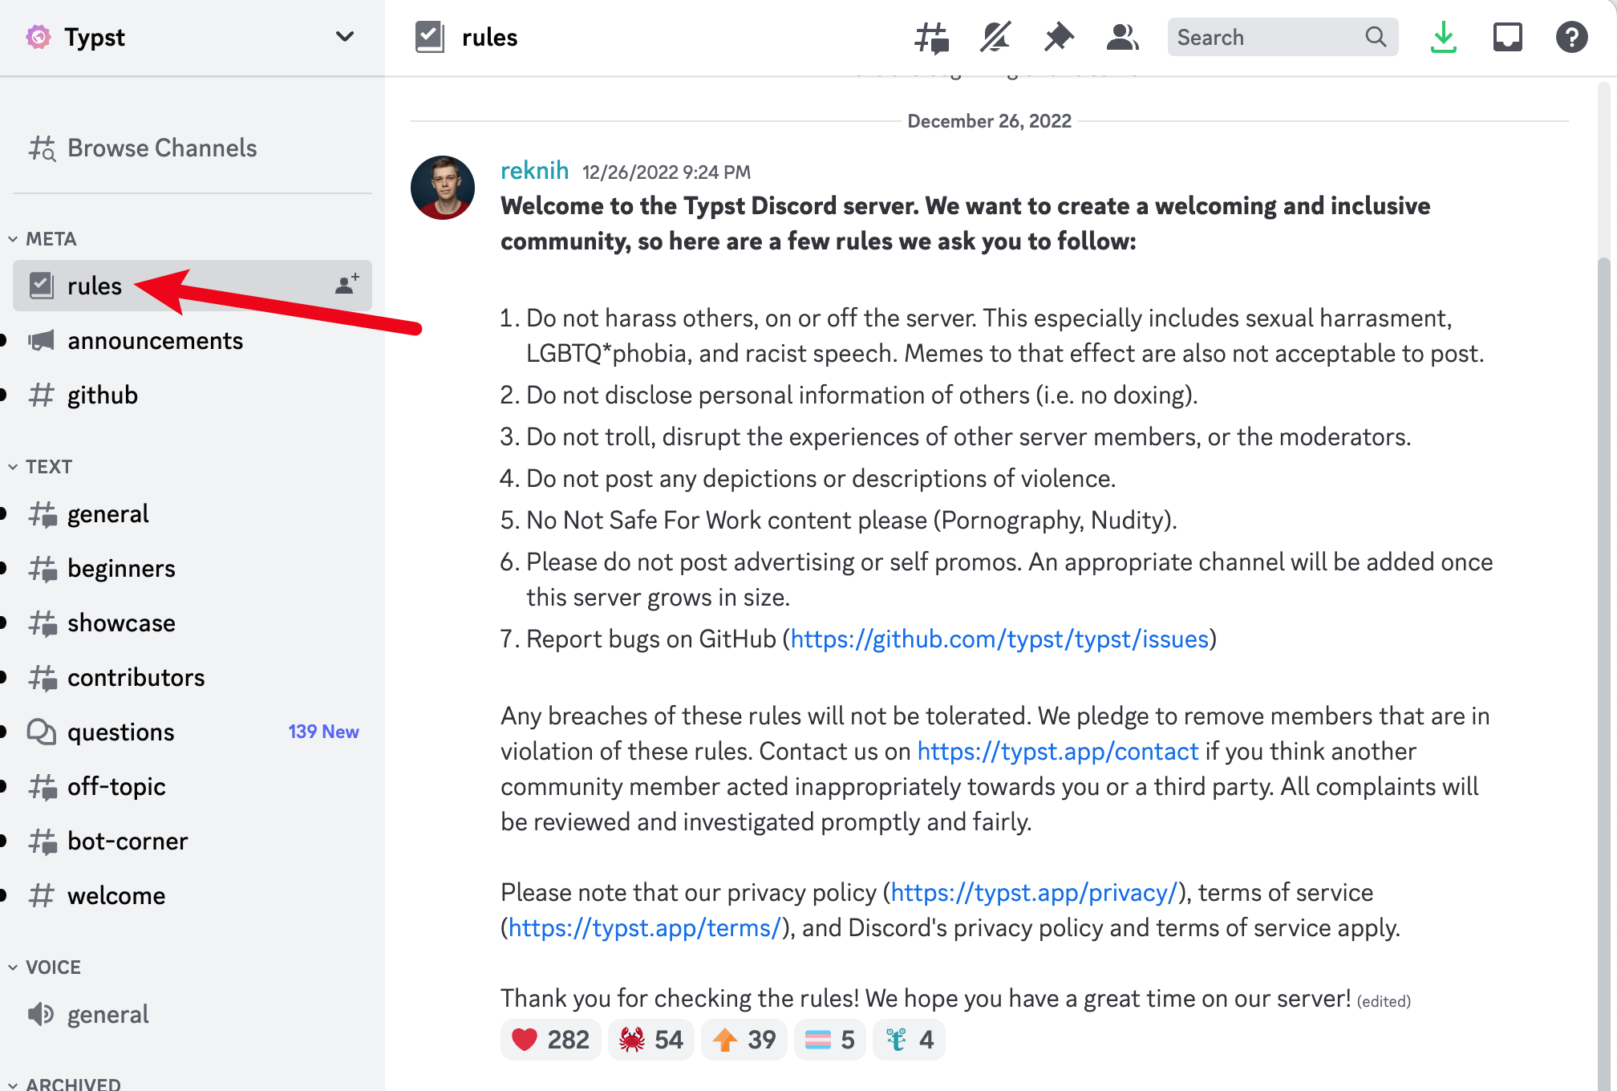1617x1091 pixels.
Task: Open the general text channel
Action: click(x=192, y=513)
